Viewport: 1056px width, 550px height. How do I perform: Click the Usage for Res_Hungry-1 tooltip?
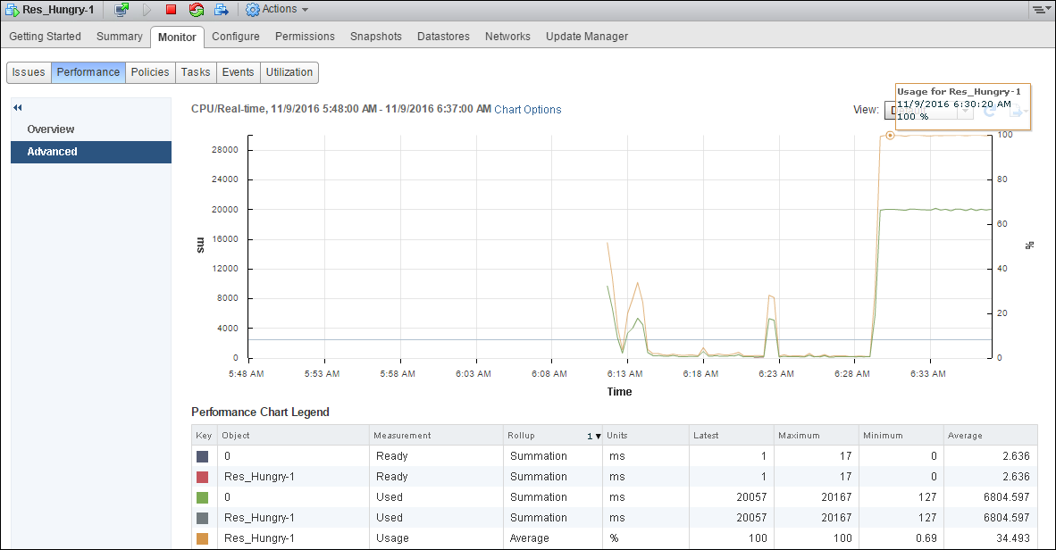pos(962,105)
